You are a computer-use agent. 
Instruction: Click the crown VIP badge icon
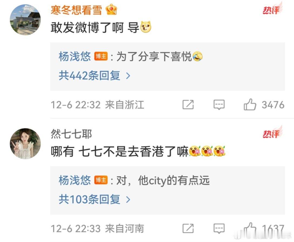point(112,9)
